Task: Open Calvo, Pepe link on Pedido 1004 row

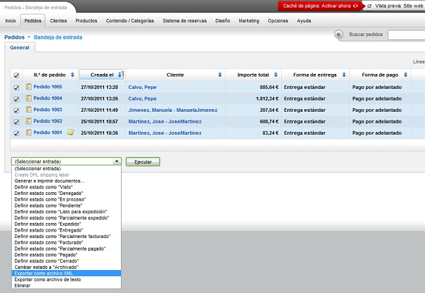Action: coord(143,99)
